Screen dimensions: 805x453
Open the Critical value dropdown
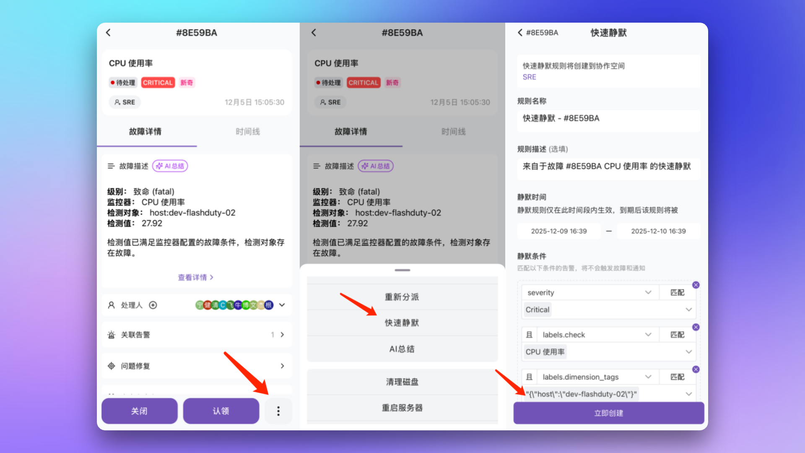pyautogui.click(x=688, y=310)
